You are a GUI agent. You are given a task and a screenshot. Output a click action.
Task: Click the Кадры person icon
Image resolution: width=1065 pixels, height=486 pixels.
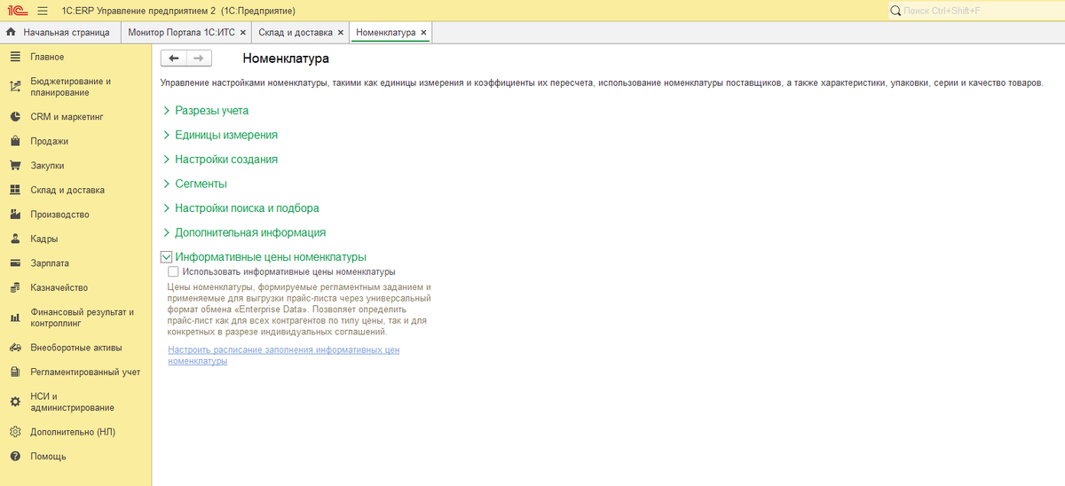click(x=14, y=239)
